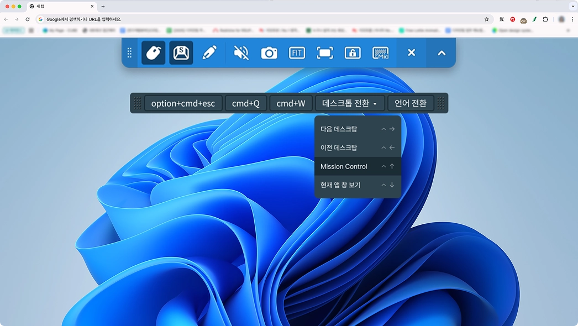
Task: Toggle mouse control in remote toolbar
Action: click(153, 53)
